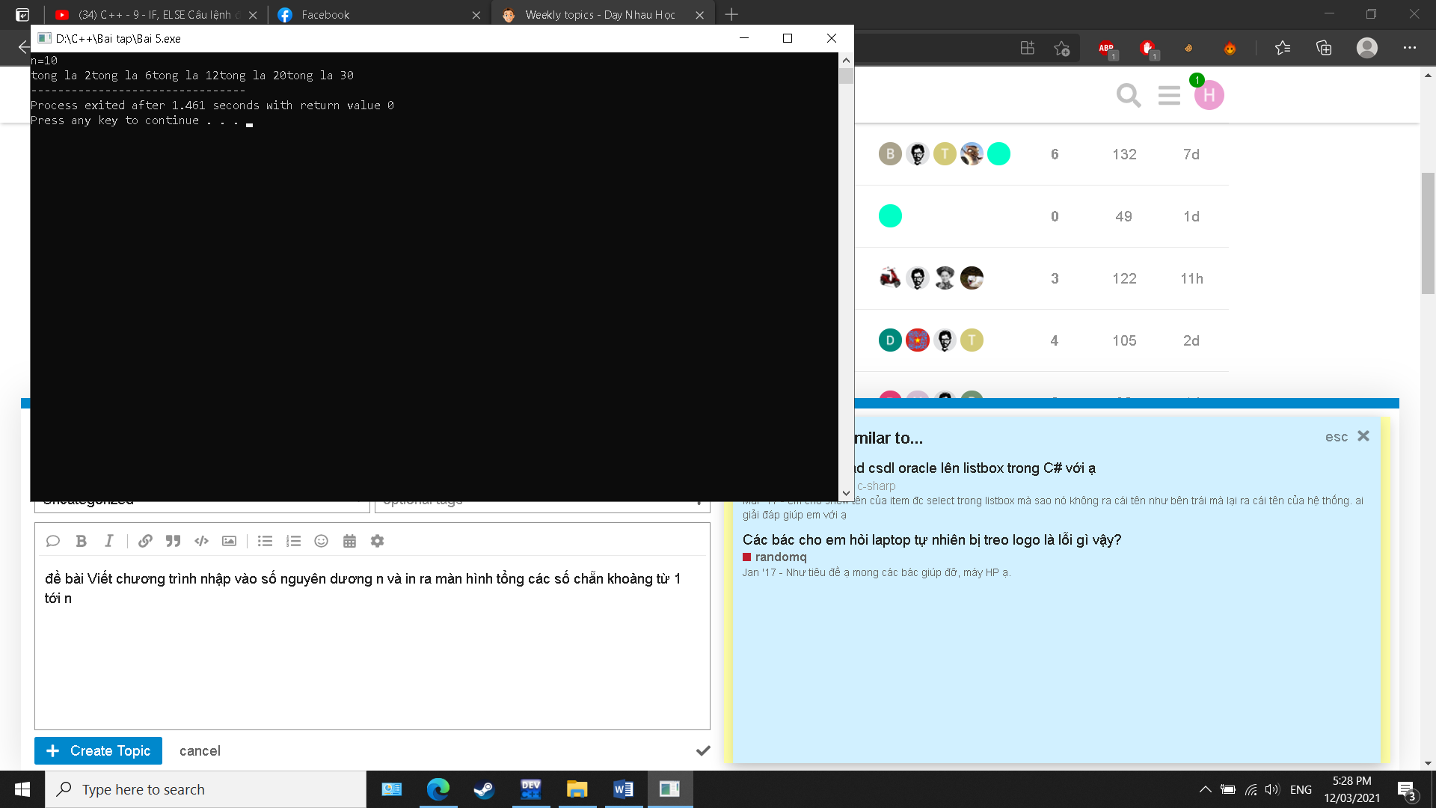Viewport: 1436px width, 808px height.
Task: Click the topic row with 122 views
Action: 1042,278
